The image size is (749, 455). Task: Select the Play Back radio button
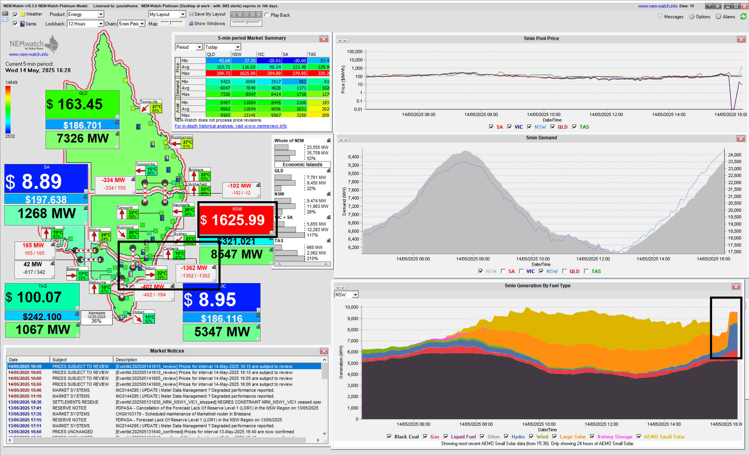(x=266, y=15)
